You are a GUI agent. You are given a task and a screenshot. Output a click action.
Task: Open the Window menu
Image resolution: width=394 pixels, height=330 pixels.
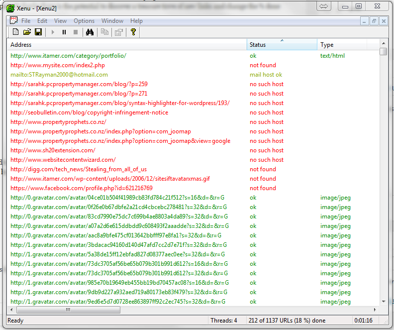[x=112, y=21]
